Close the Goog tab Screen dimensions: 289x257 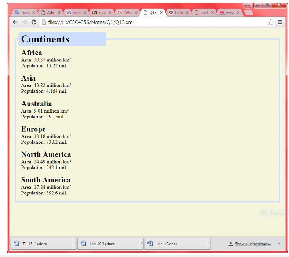[x=33, y=13]
